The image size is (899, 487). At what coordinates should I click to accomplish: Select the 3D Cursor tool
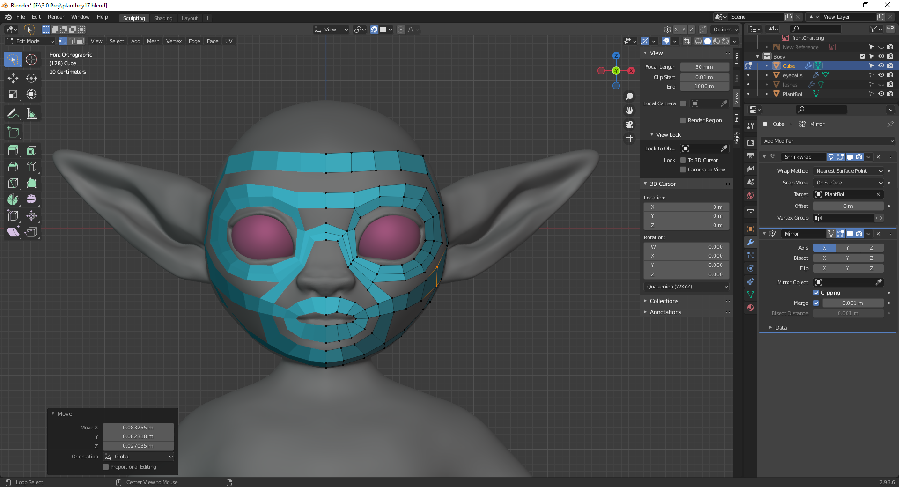[x=31, y=59]
